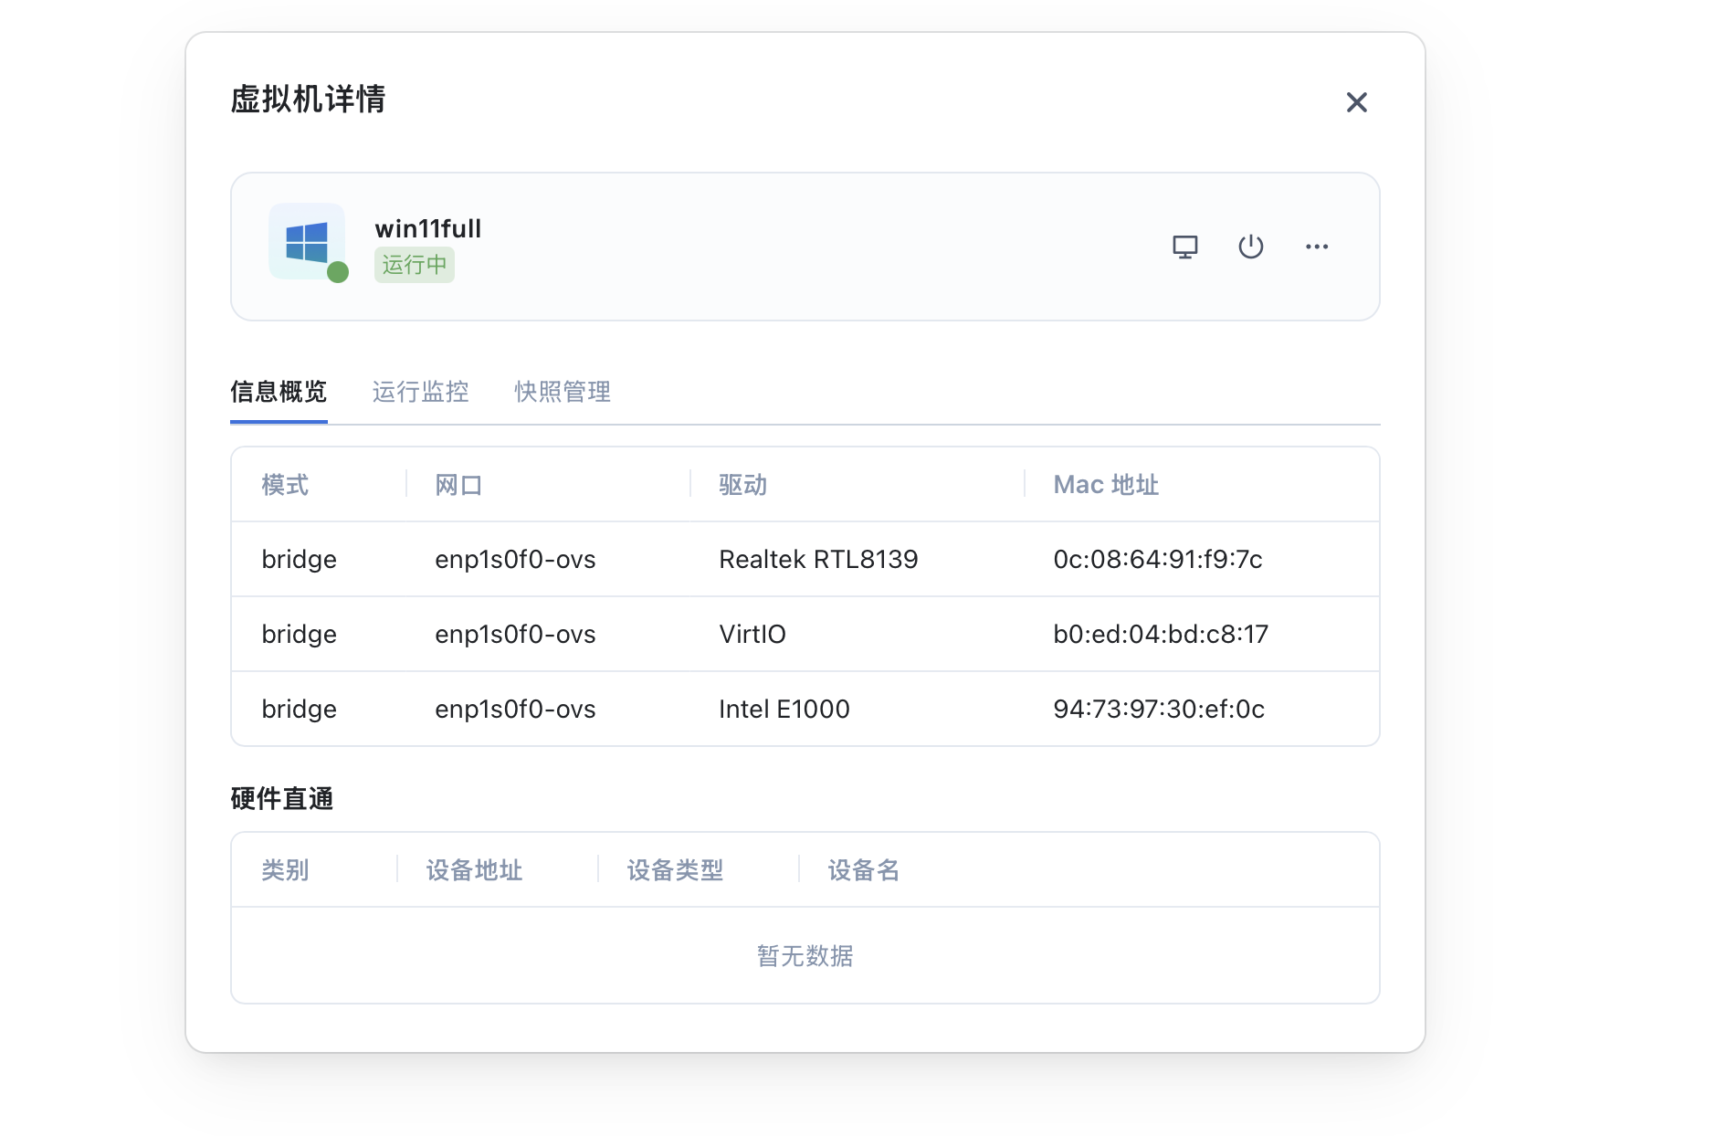Click the win11full VM name
This screenshot has width=1715, height=1136.
pyautogui.click(x=427, y=228)
